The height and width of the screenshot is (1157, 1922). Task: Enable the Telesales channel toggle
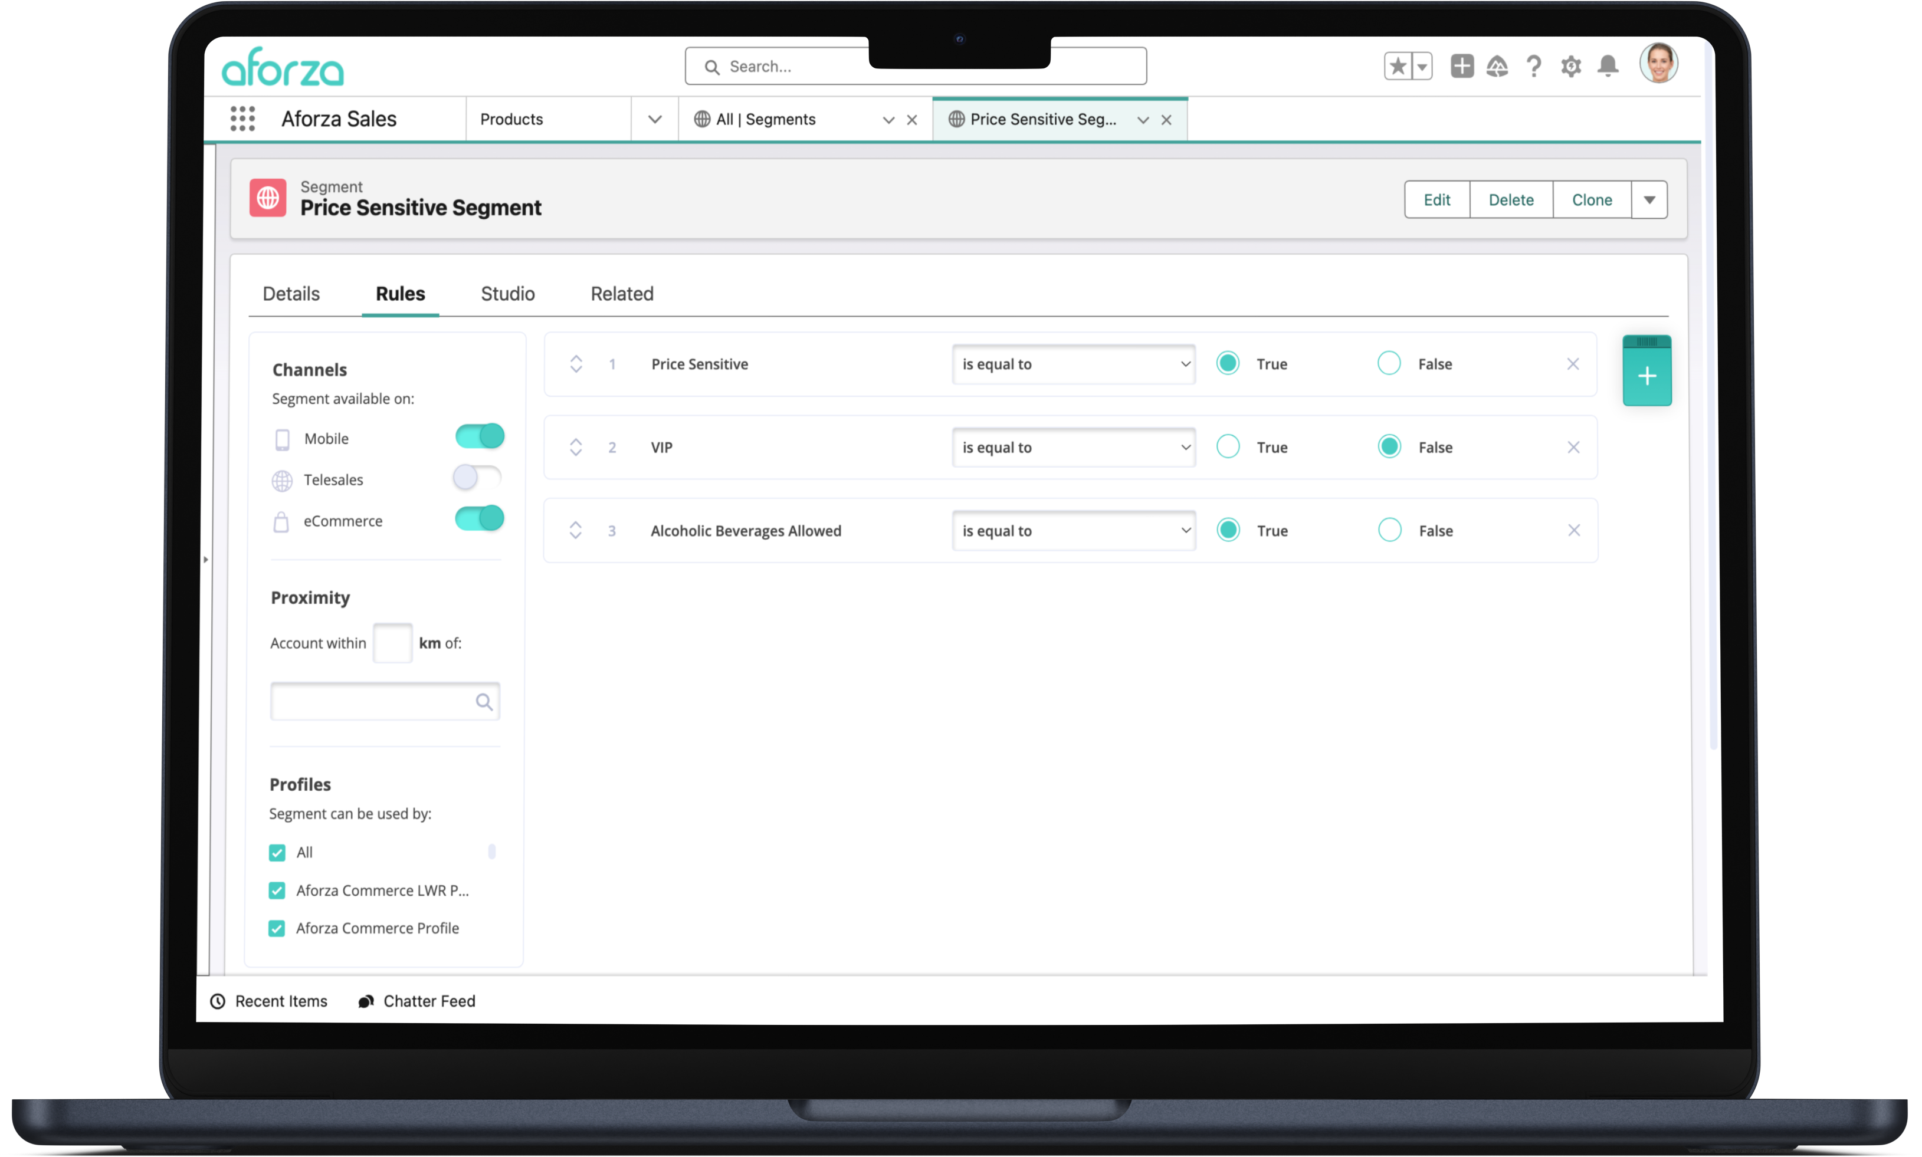[x=478, y=477]
